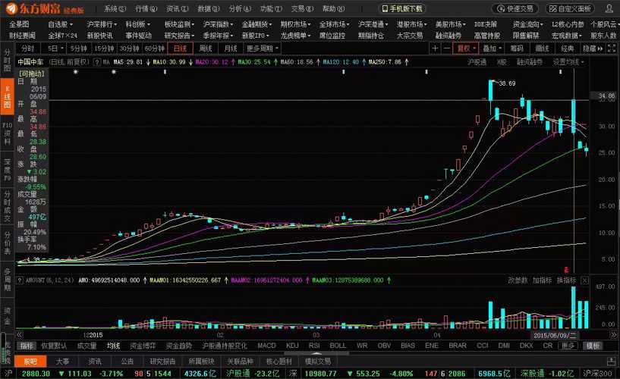Open the 行情 menu

tap(146, 8)
